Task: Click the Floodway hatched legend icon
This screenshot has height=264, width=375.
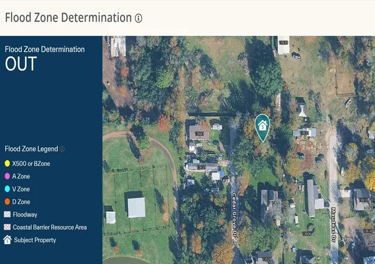Action: point(7,214)
